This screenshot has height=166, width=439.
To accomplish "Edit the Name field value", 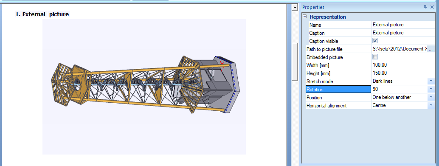I will click(402, 25).
